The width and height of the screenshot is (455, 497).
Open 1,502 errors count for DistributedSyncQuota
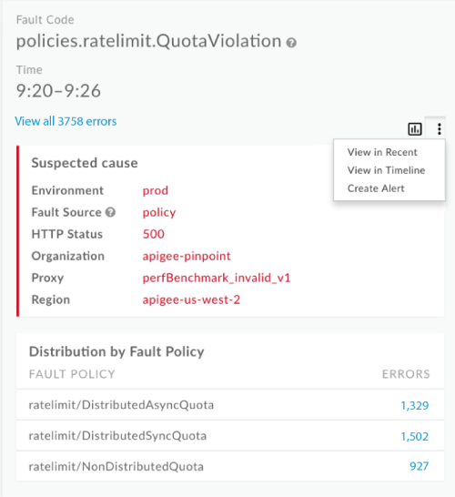[414, 436]
